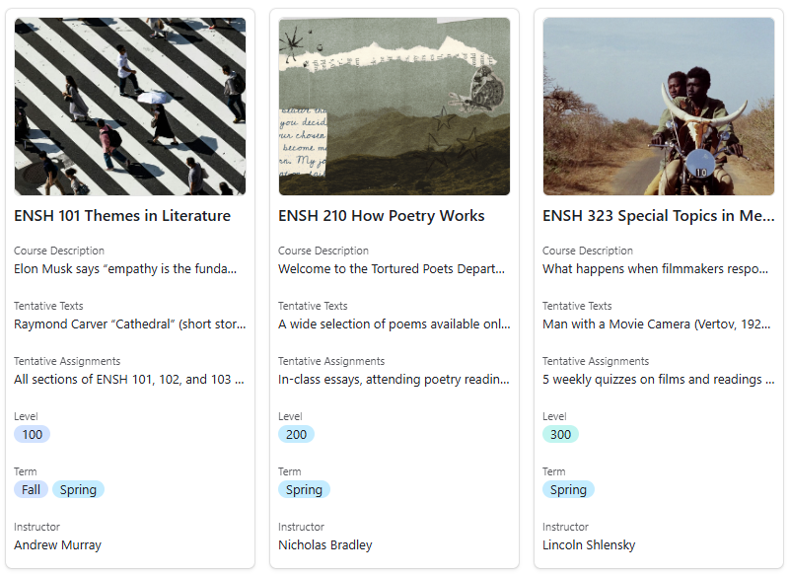The width and height of the screenshot is (789, 576).
Task: Click the ENSH 210 How Poetry Works title
Action: click(382, 216)
